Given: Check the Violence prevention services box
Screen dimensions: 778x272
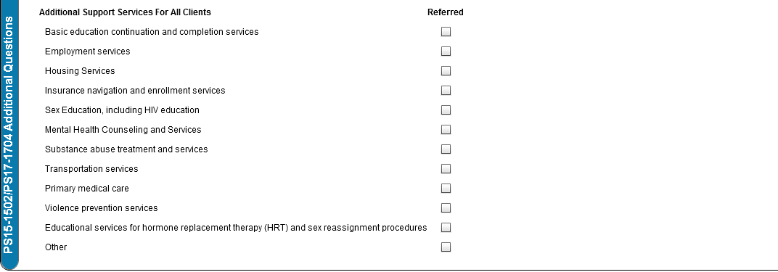Looking at the screenshot, I should click(446, 207).
